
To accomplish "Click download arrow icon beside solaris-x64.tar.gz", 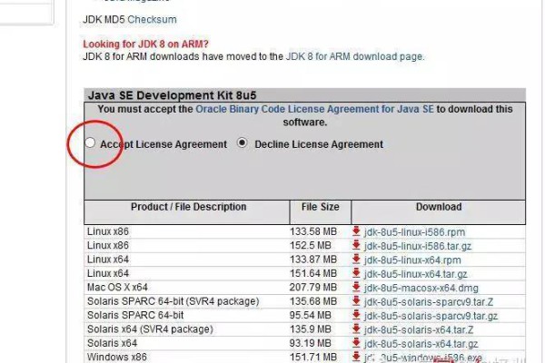I will coord(356,343).
